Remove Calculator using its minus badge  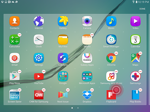(x=19, y=35)
